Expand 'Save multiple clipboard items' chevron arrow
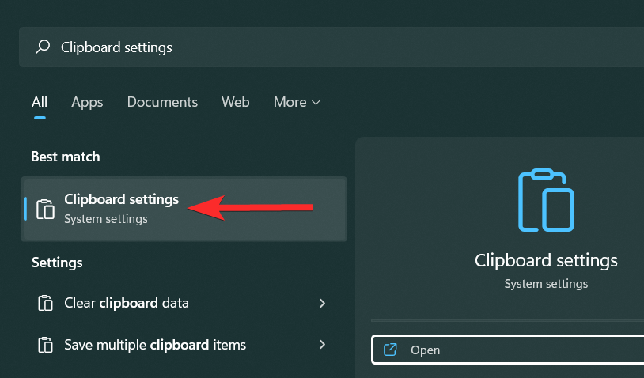644x378 pixels. click(322, 345)
